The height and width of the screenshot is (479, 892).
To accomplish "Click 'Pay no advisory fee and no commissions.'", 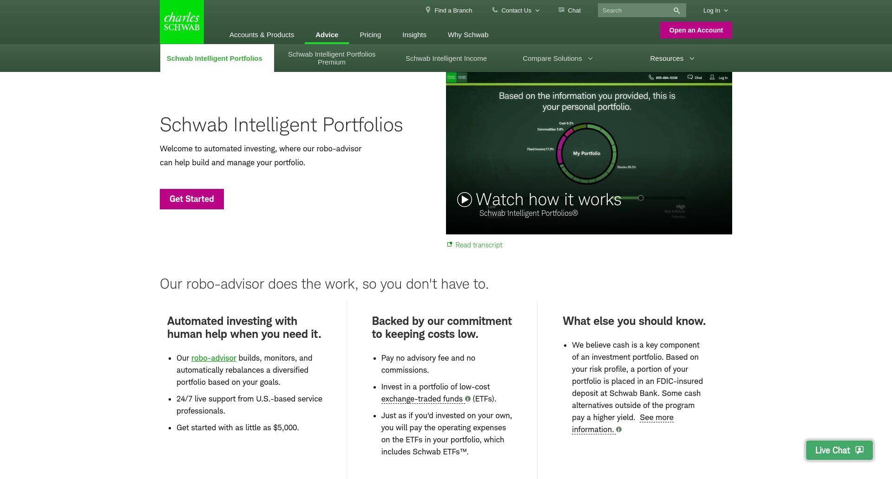I will (x=428, y=364).
